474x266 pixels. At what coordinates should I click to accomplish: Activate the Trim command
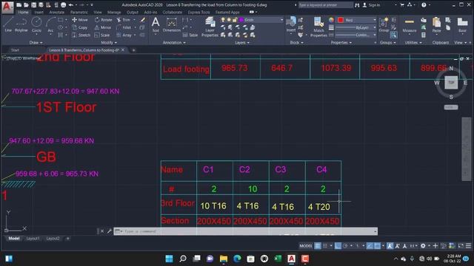point(124,20)
